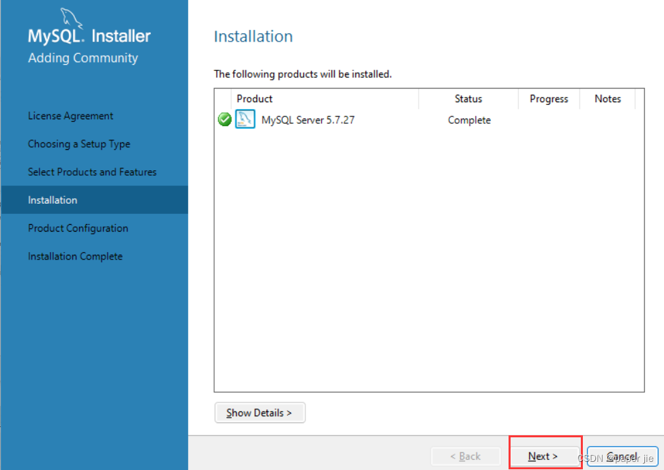This screenshot has height=470, width=664.
Task: Click the Next button
Action: point(543,456)
